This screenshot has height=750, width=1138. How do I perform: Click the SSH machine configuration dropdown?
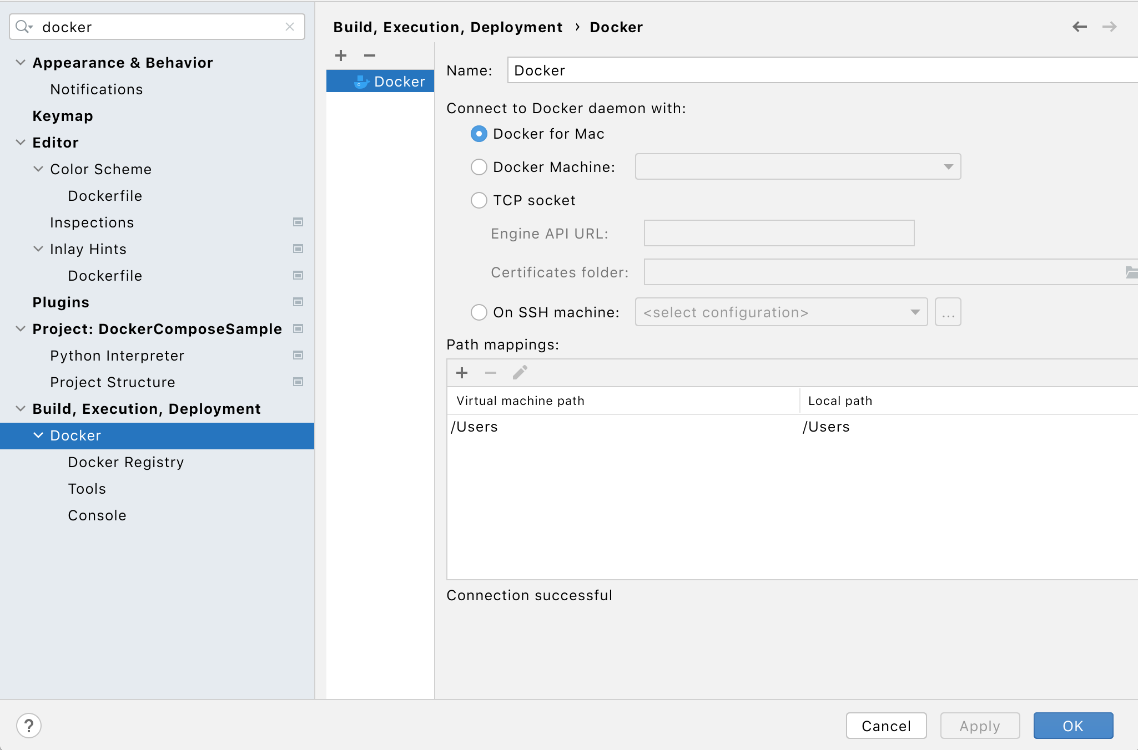(x=779, y=313)
